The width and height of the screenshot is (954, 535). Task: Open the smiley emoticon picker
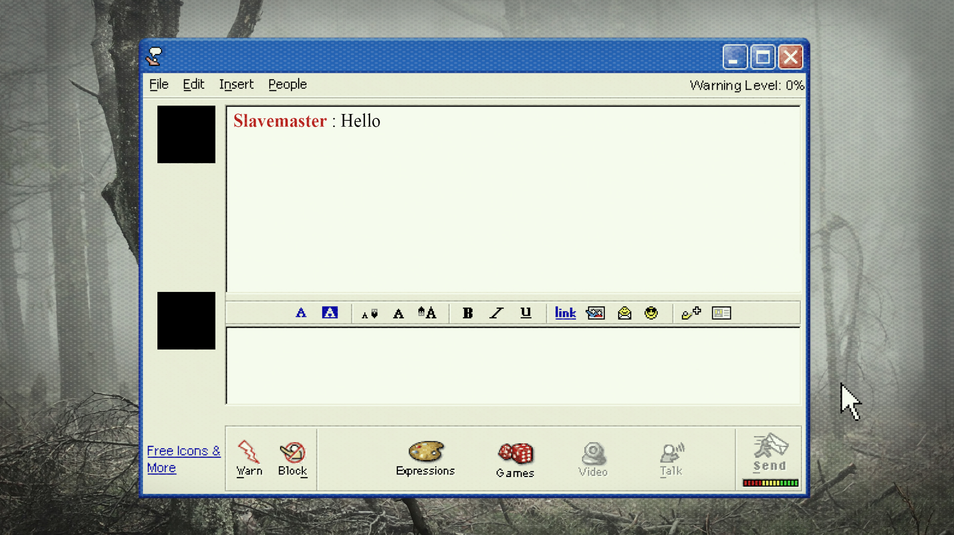[x=651, y=313]
